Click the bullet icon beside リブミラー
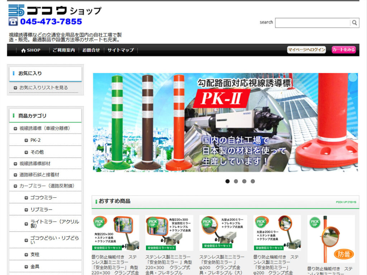This screenshot has width=367, height=275. pyautogui.click(x=26, y=210)
